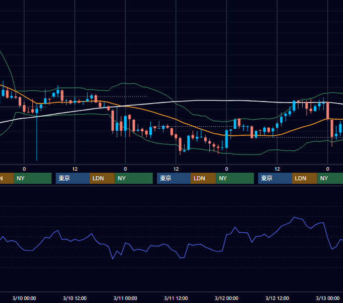Select the LDN session block on 3/10
The width and height of the screenshot is (343, 303).
click(x=102, y=178)
